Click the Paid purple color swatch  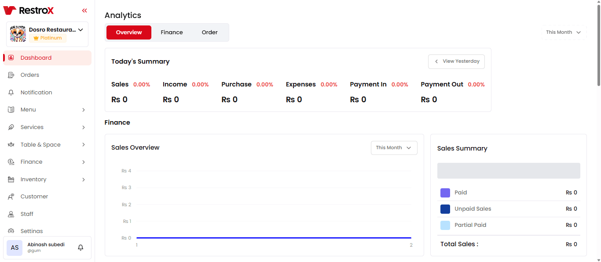pos(445,193)
